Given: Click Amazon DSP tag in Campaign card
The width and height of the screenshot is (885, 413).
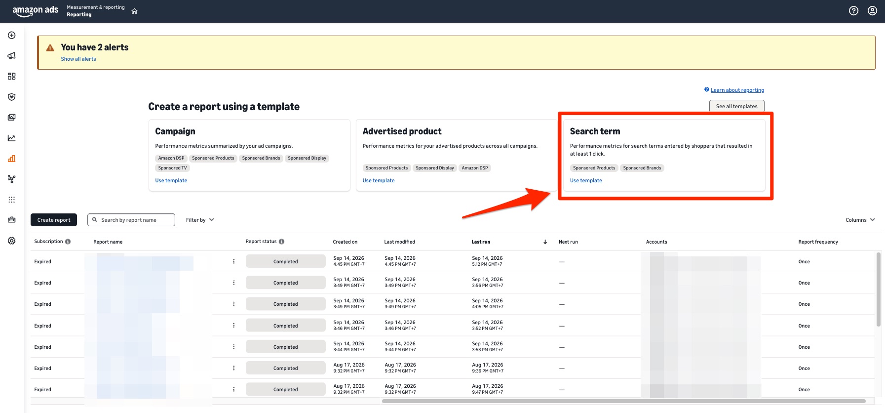Looking at the screenshot, I should 171,158.
